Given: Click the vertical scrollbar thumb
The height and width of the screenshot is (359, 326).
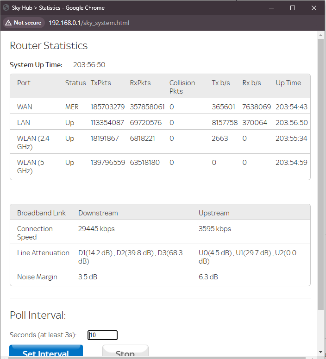Looking at the screenshot, I should point(320,174).
